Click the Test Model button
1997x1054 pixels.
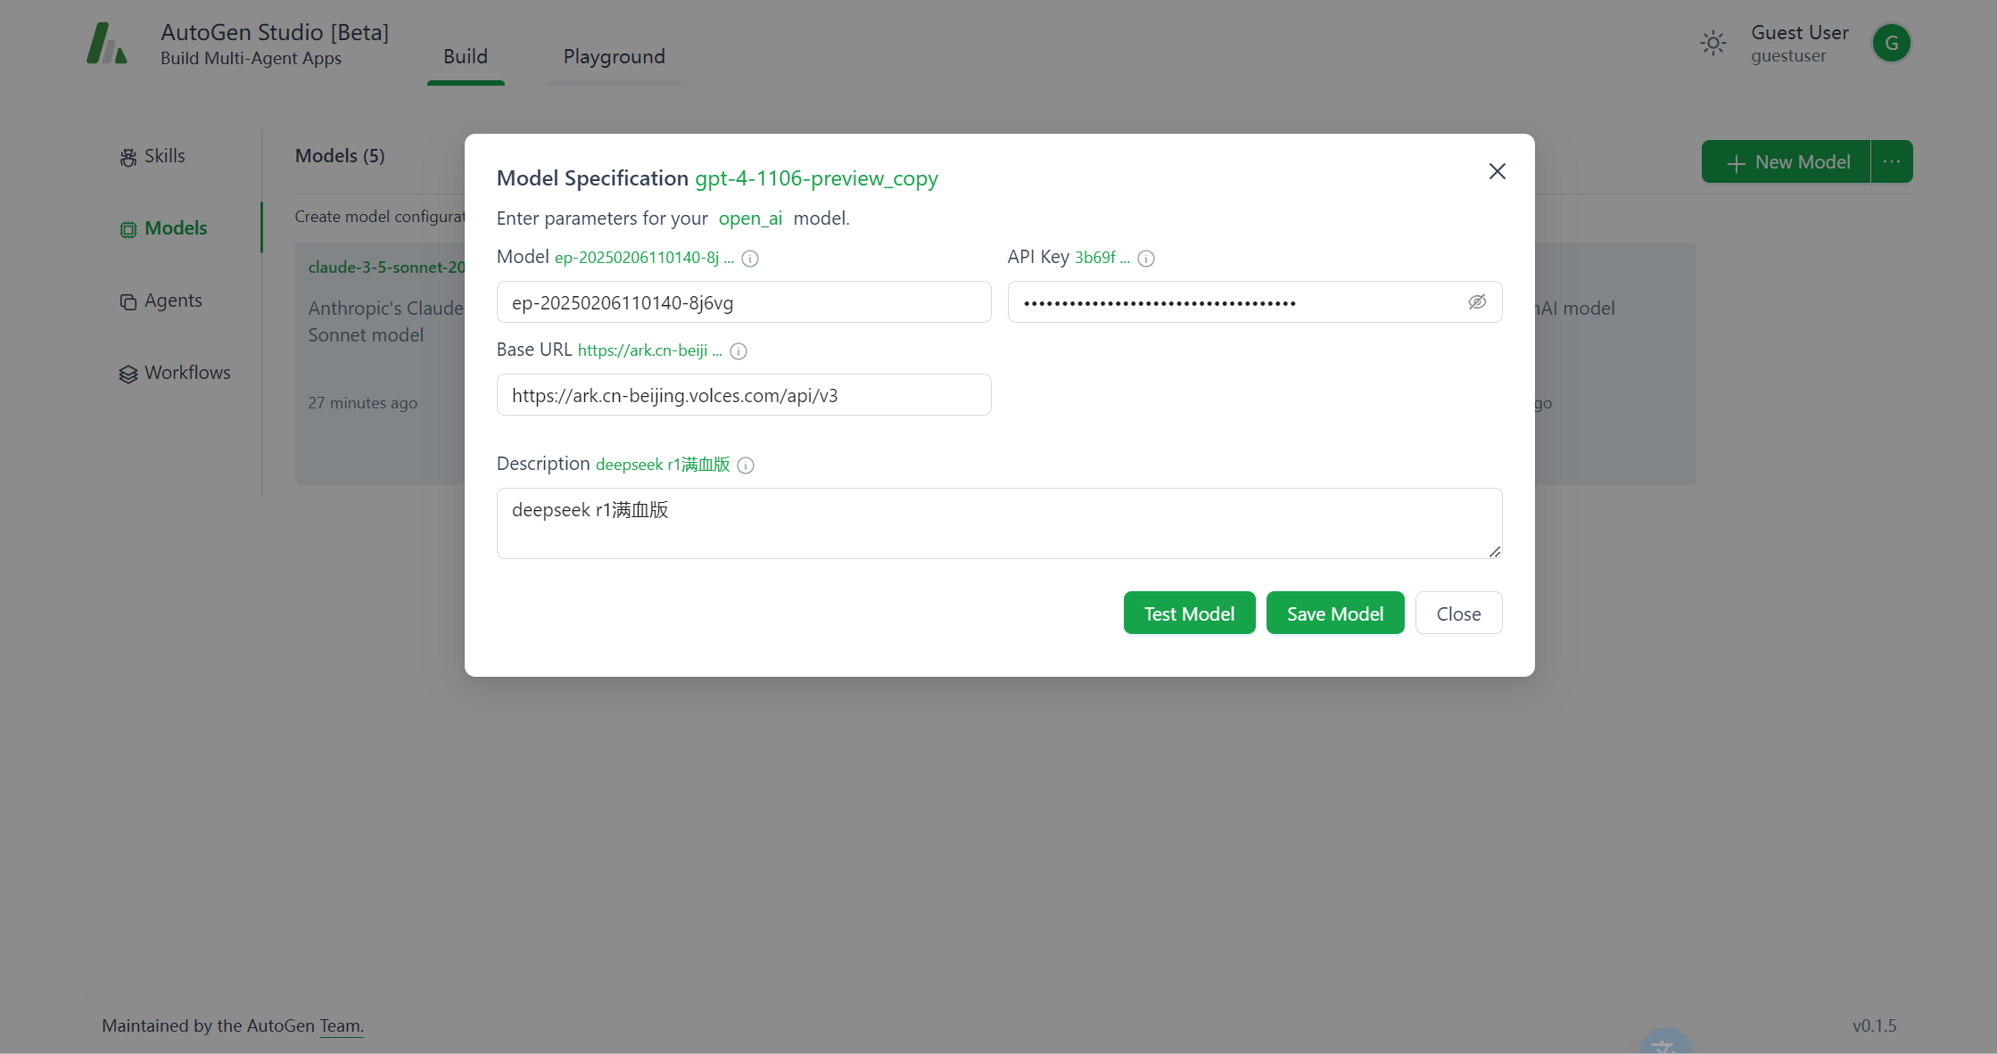coord(1189,613)
